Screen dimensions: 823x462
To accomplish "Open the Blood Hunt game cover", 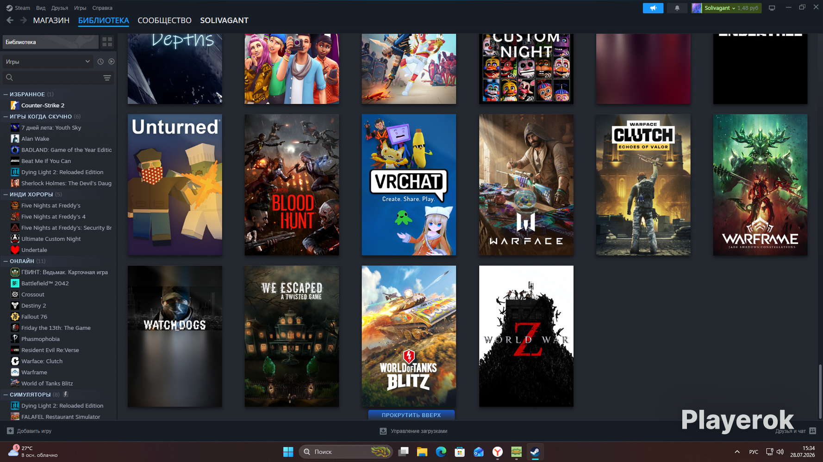I will 292,185.
